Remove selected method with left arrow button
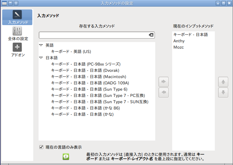The width and height of the screenshot is (233, 165). [164, 93]
